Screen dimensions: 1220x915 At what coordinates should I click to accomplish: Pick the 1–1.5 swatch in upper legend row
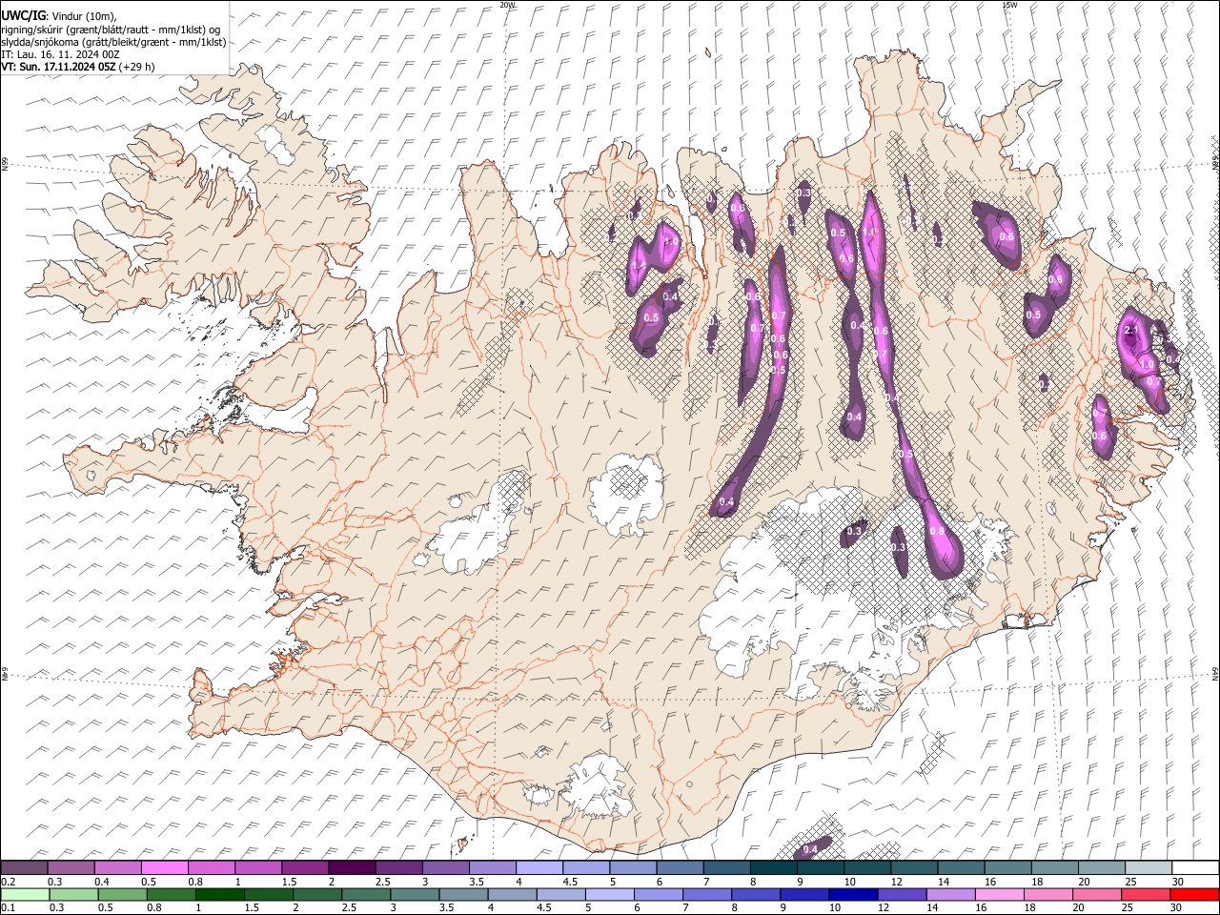click(258, 868)
